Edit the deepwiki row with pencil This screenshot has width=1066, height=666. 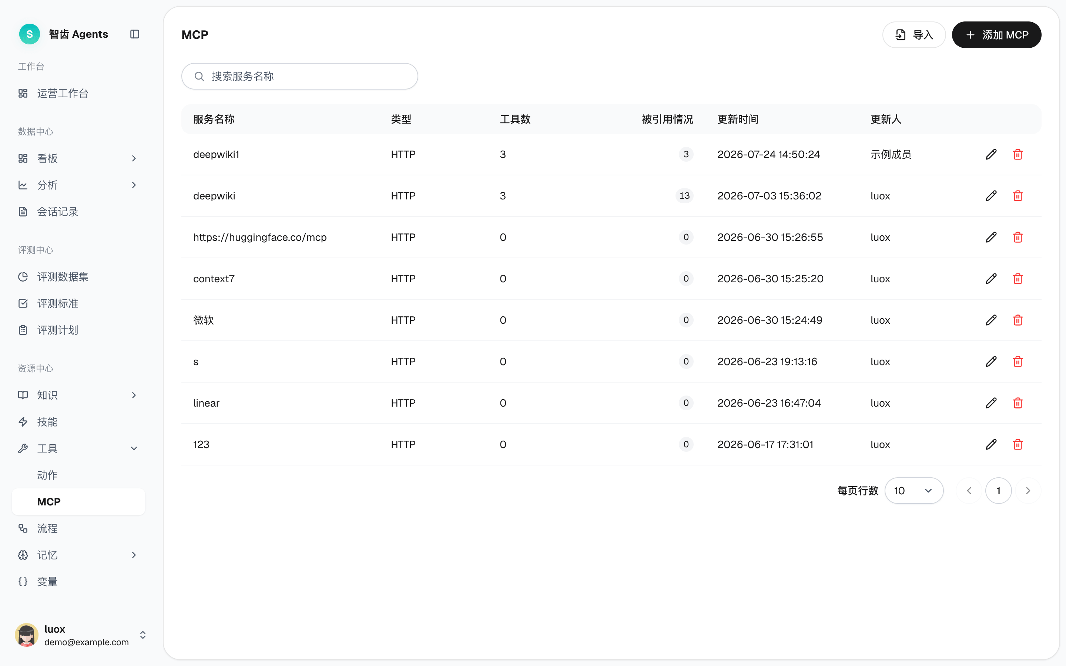pos(991,196)
